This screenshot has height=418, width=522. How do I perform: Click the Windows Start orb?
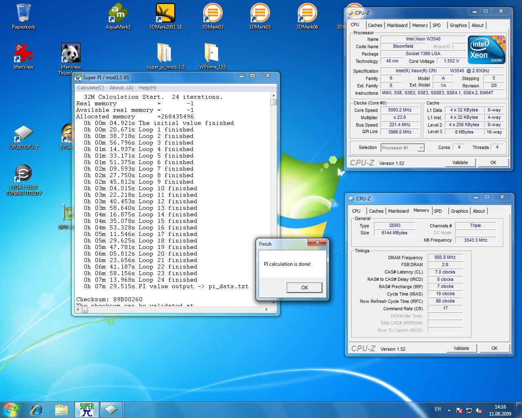click(11, 410)
